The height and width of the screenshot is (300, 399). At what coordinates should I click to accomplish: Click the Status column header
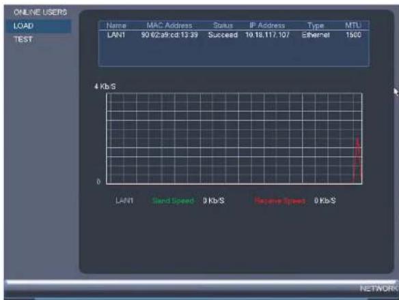coord(223,25)
